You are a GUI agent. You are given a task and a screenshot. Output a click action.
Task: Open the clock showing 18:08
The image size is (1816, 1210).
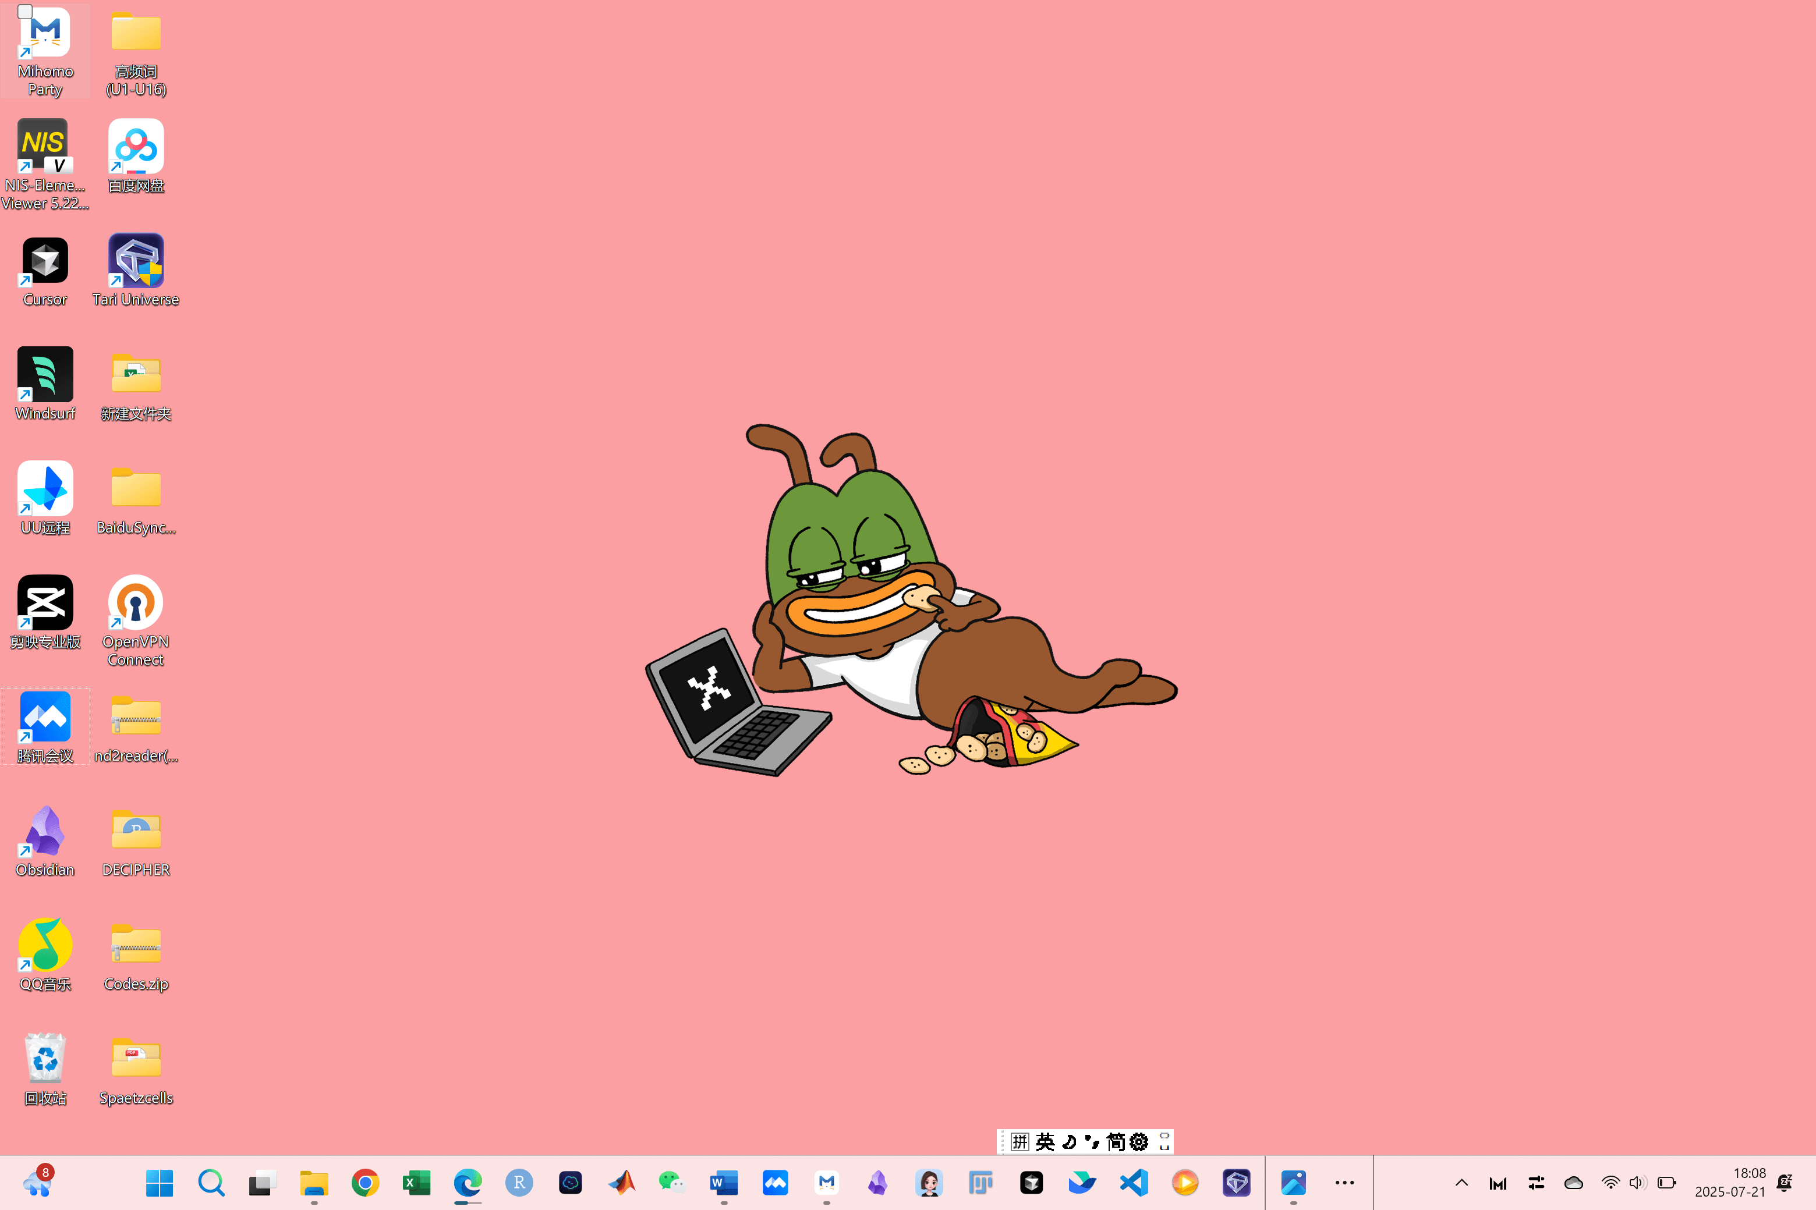[x=1730, y=1182]
